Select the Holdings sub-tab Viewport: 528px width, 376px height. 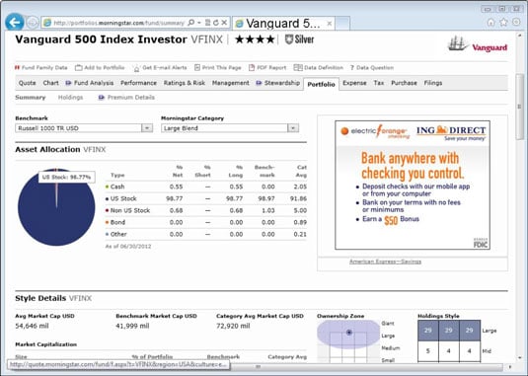[x=70, y=98]
